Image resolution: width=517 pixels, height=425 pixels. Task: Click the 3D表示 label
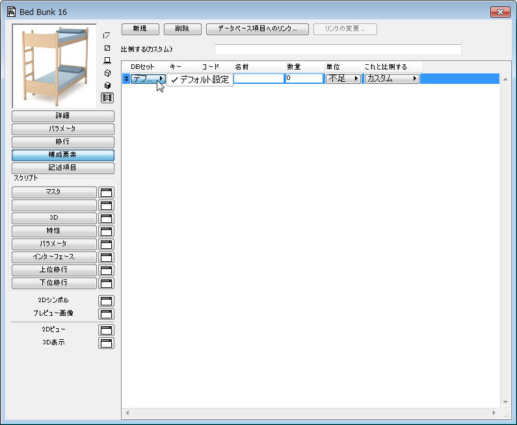tap(53, 342)
